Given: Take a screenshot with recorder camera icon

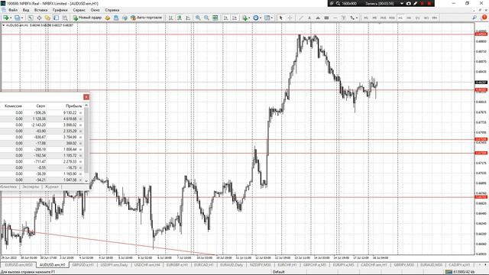Looking at the screenshot, I should click(x=408, y=3).
